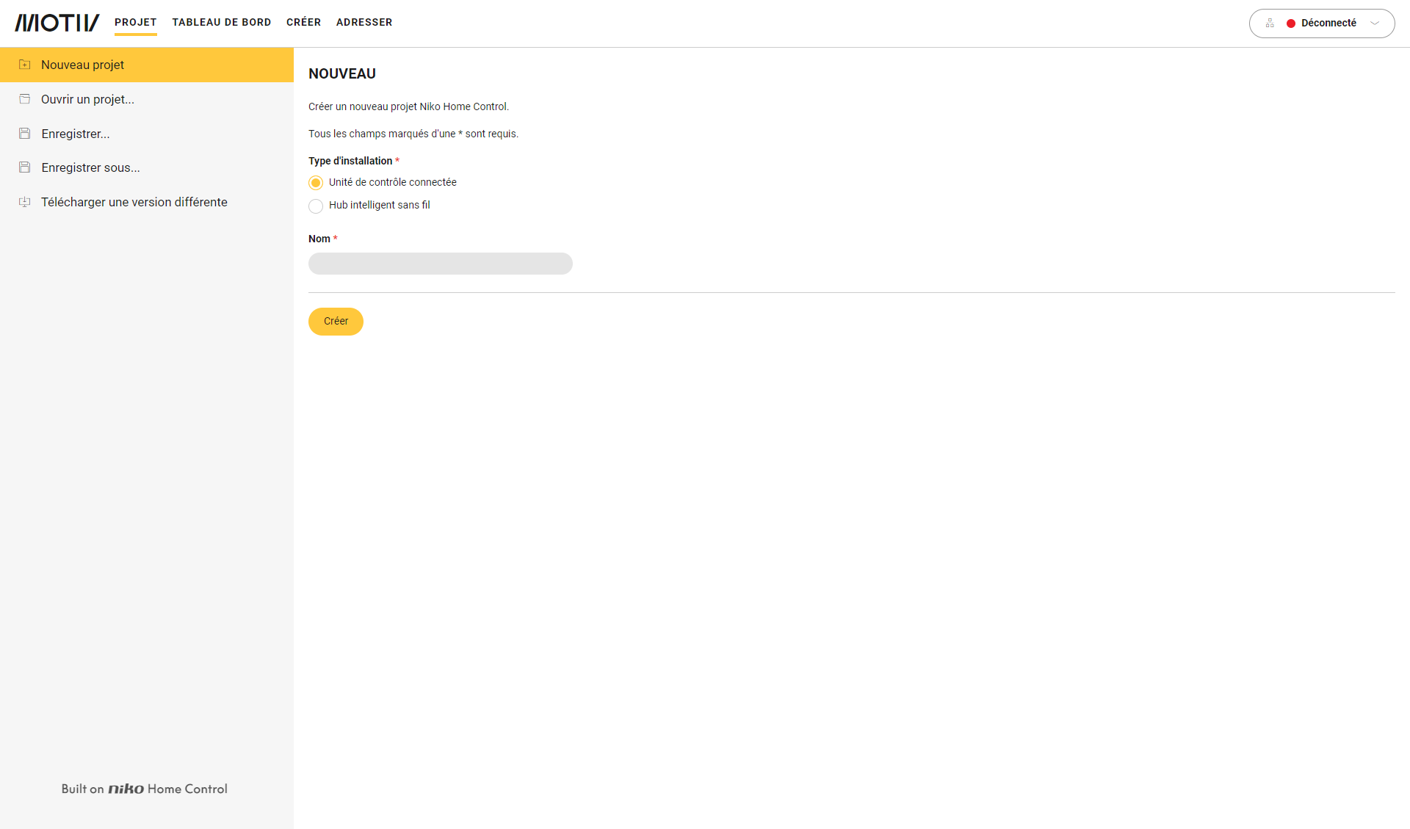Screen dimensions: 1410x829
Task: Choose Nouveau projet in sidebar
Action: tap(147, 65)
